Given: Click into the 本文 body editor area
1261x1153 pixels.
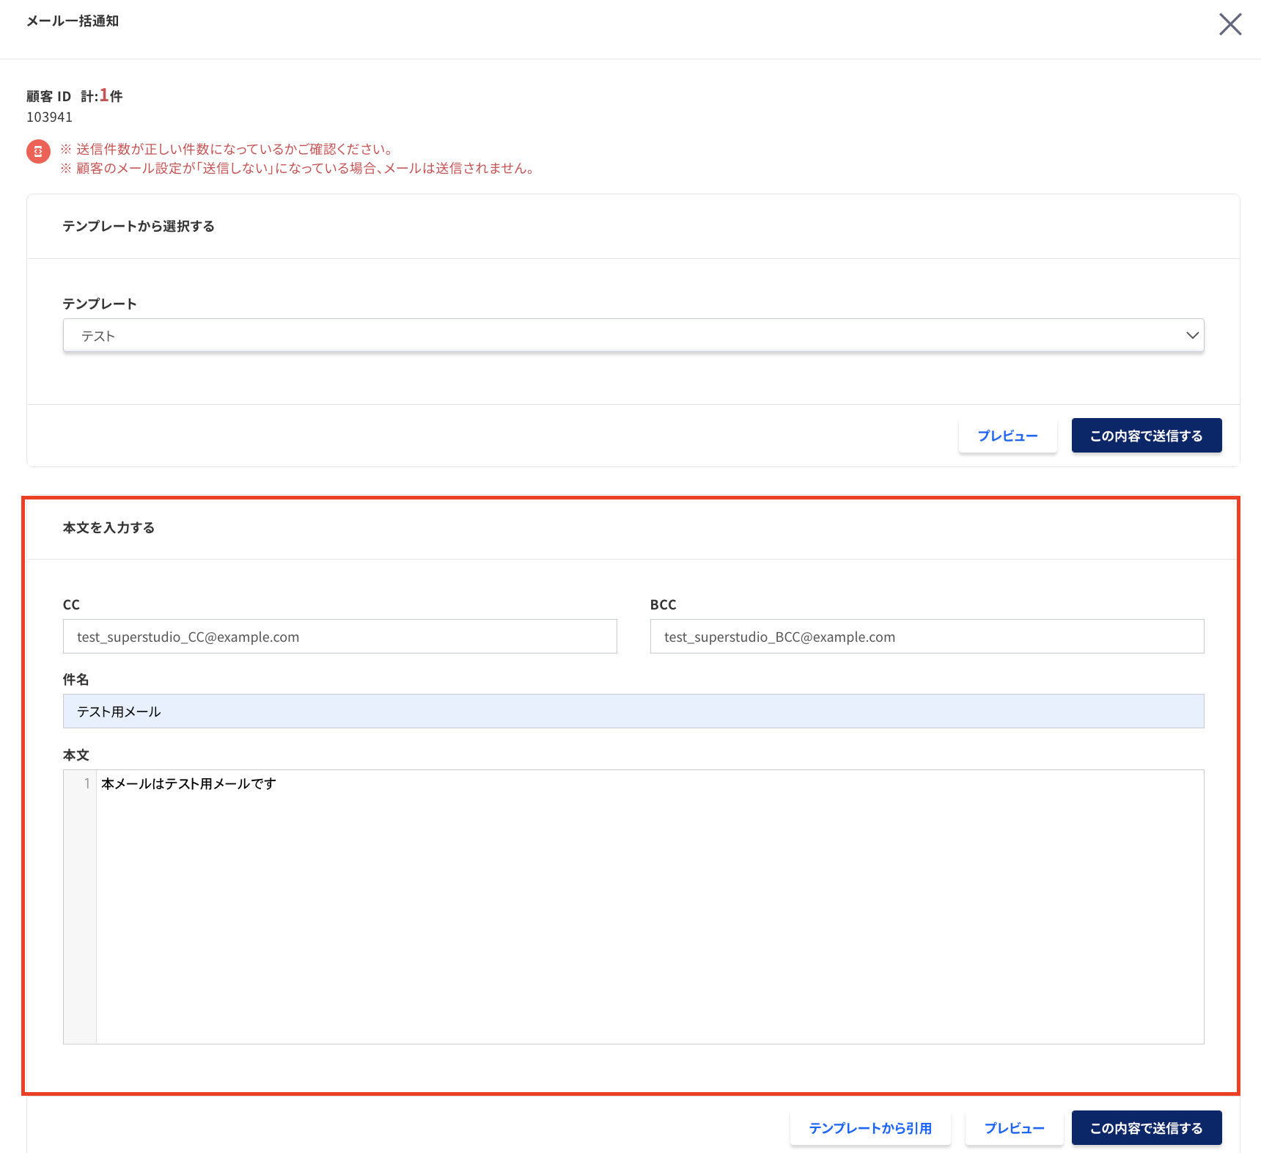Looking at the screenshot, I should coord(650,907).
